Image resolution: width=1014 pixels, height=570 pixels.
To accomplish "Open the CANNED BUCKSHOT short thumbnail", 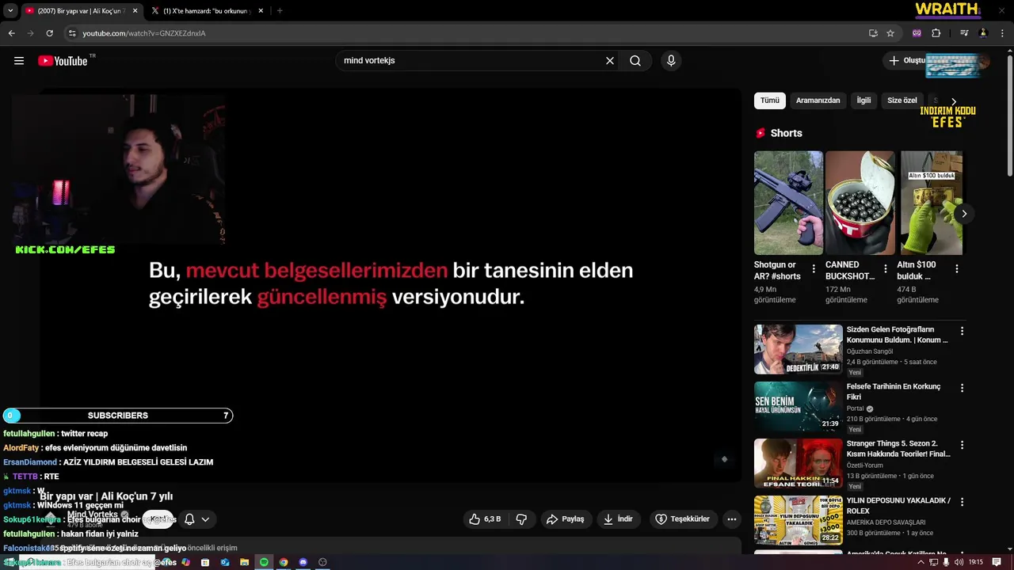I will 860,203.
